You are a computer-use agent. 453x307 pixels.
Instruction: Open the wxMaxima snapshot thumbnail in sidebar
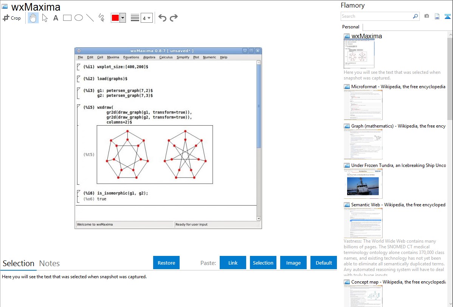click(359, 54)
